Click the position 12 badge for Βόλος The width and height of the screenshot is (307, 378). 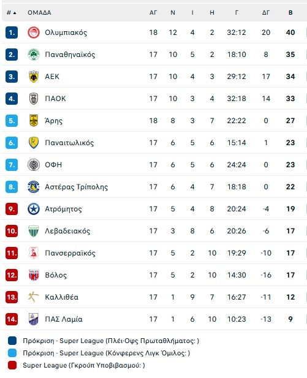[12, 275]
